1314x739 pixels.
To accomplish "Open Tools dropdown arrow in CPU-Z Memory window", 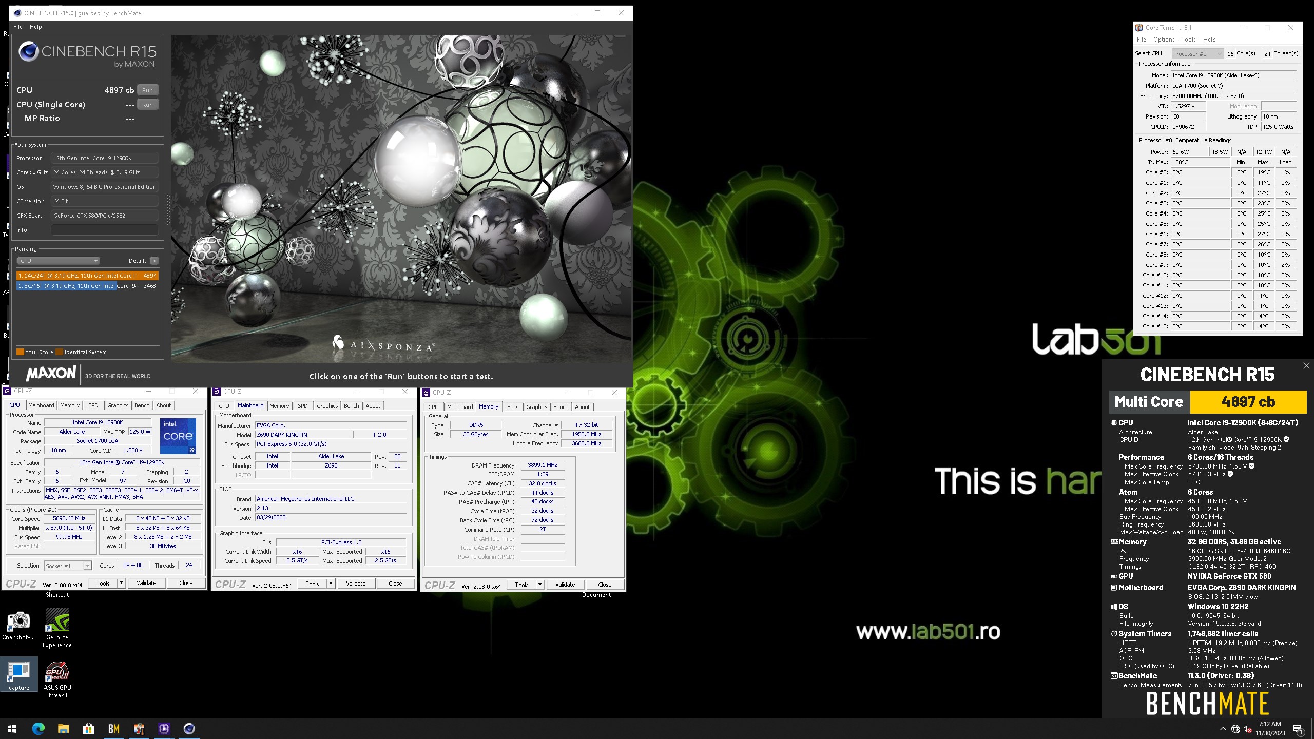I will [540, 585].
